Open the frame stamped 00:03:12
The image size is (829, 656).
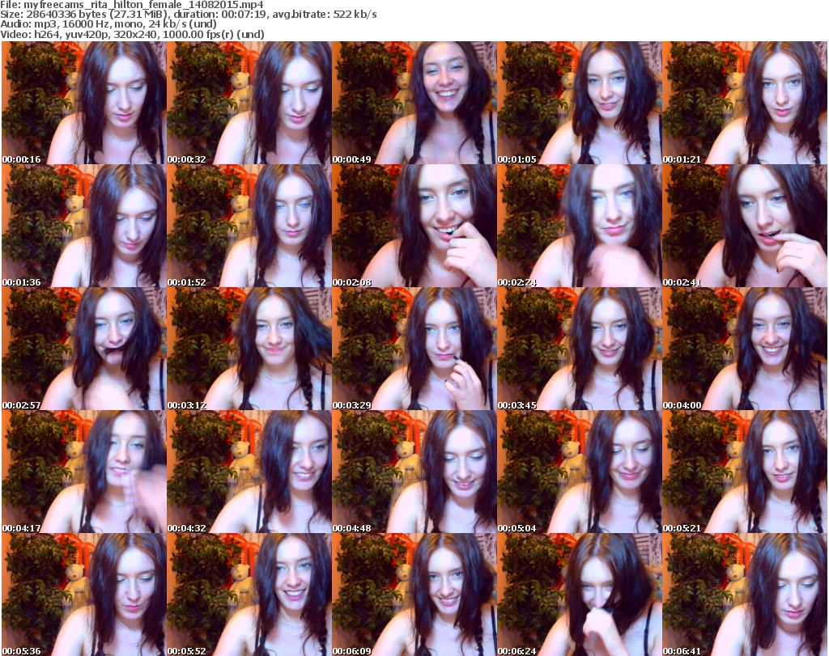tap(249, 349)
